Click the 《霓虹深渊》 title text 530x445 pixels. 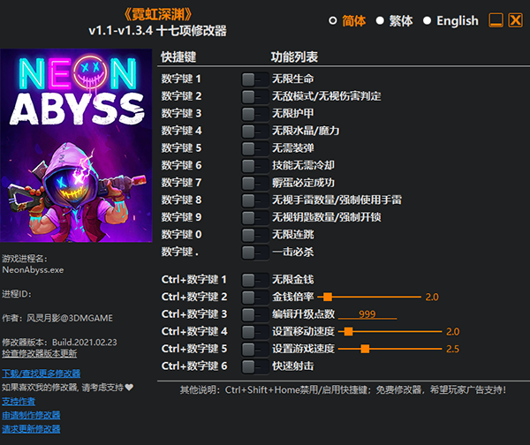pyautogui.click(x=158, y=14)
